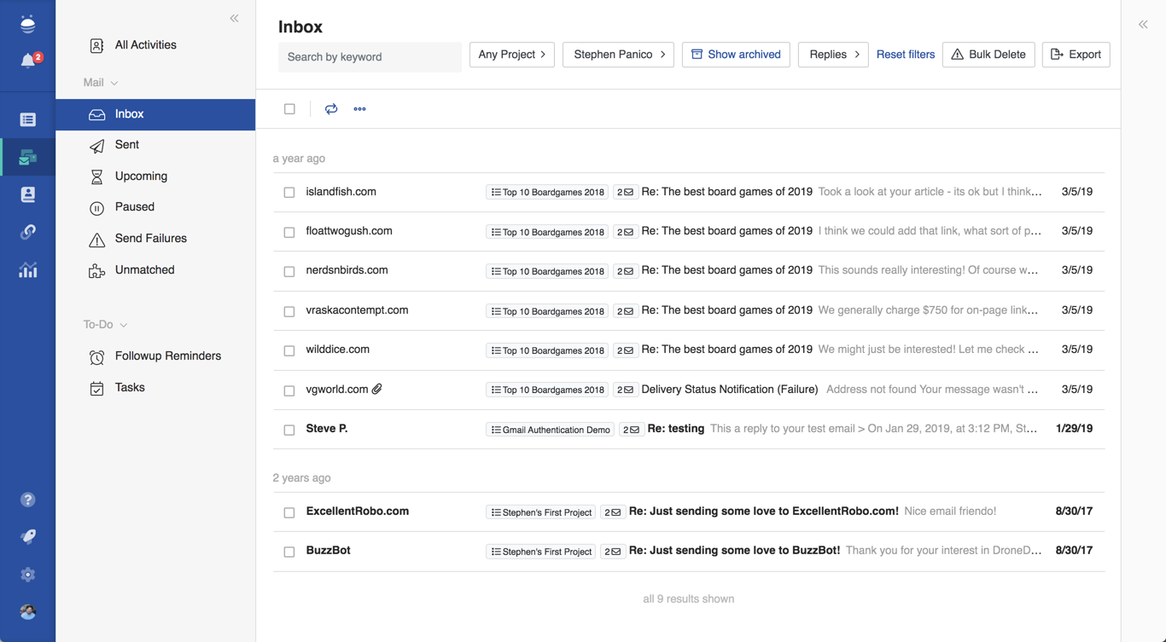Open the three-dot more options icon
Screen dimensions: 1166x642
coord(359,109)
